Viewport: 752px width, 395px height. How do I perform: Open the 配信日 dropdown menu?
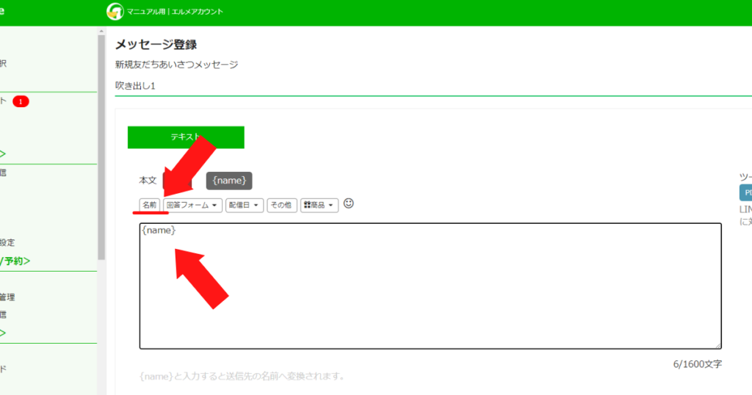244,205
